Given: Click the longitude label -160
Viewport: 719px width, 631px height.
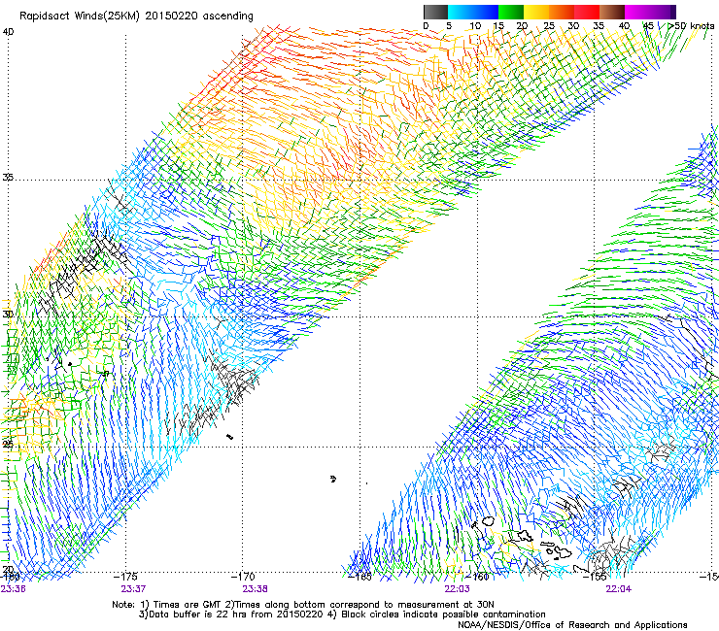Looking at the screenshot, I should 477,577.
